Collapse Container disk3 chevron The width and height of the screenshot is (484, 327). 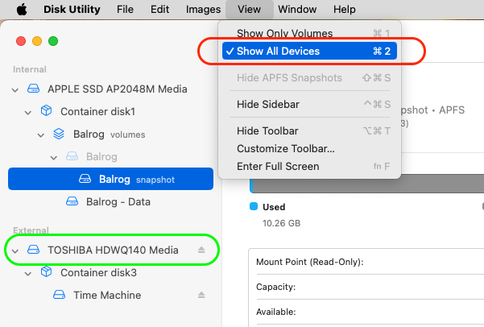pos(28,273)
